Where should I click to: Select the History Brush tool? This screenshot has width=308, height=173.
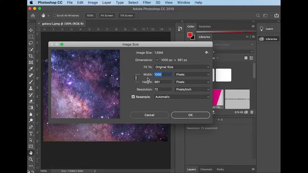(31, 95)
